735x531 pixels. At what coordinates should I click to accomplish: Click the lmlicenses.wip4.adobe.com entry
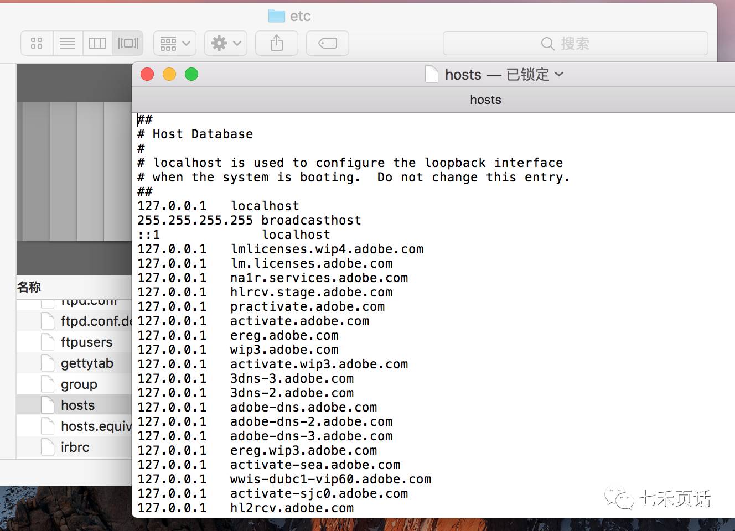(x=327, y=249)
